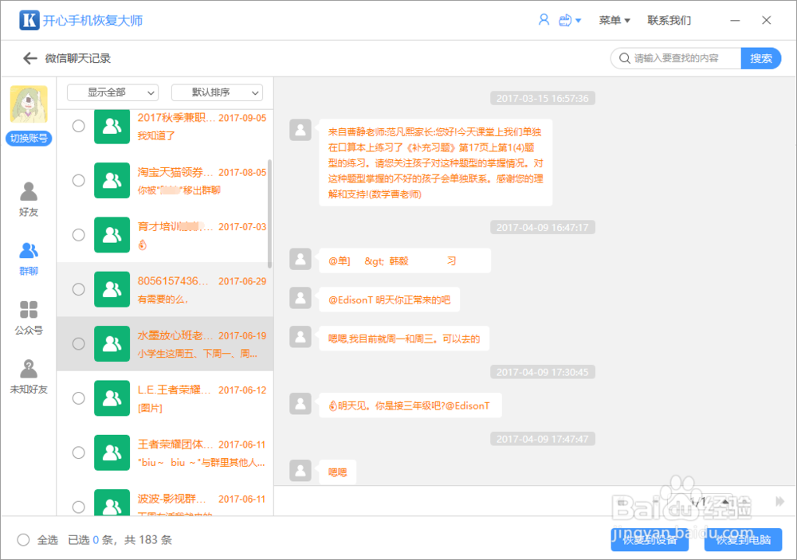Open the 群聊 group chat section

point(29,259)
